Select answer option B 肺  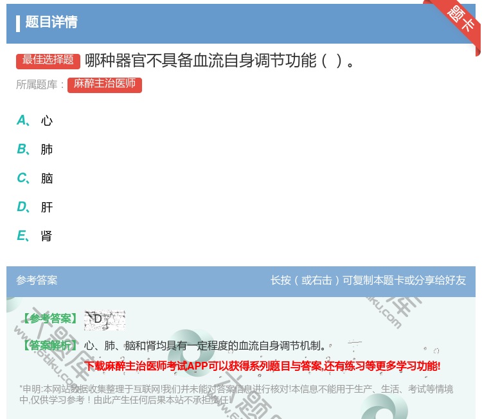[x=35, y=149]
